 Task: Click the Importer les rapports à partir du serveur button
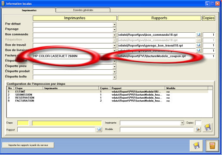pyautogui.click(x=28, y=145)
